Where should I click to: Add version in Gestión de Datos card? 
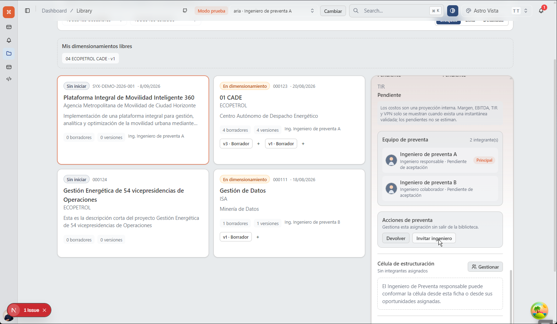258,237
